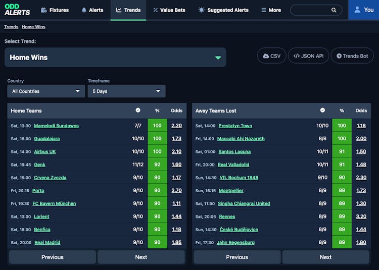Click Mamelodi Sundowns odds 2.20
This screenshot has width=379, height=270.
pyautogui.click(x=177, y=126)
